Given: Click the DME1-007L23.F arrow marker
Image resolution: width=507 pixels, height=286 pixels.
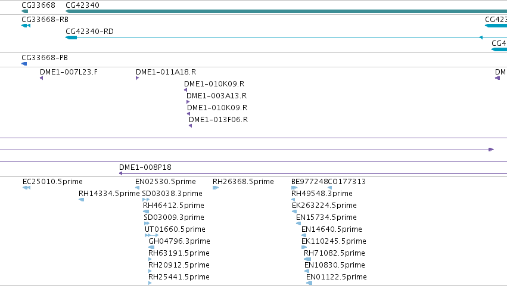Looking at the screenshot, I should tap(41, 78).
